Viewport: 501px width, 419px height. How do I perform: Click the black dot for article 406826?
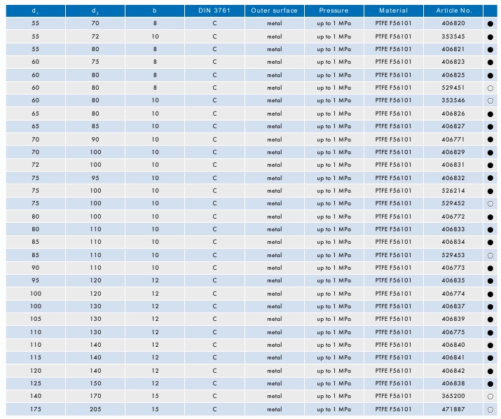(x=490, y=114)
